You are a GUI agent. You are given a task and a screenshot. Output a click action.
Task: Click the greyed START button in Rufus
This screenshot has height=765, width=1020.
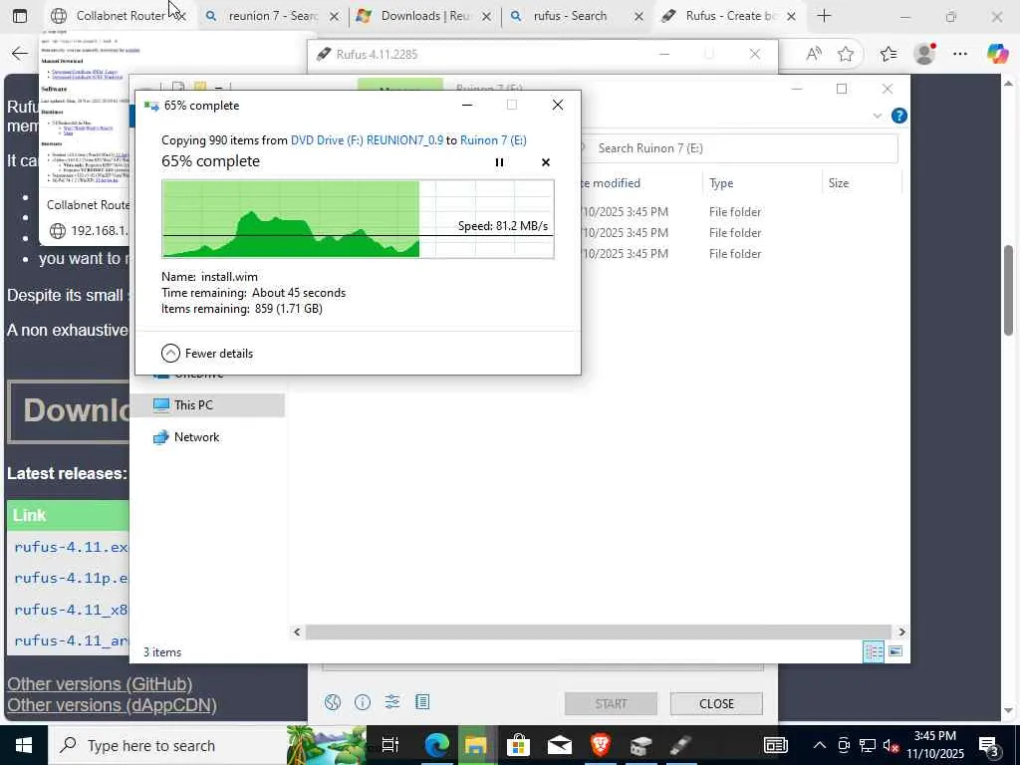611,704
